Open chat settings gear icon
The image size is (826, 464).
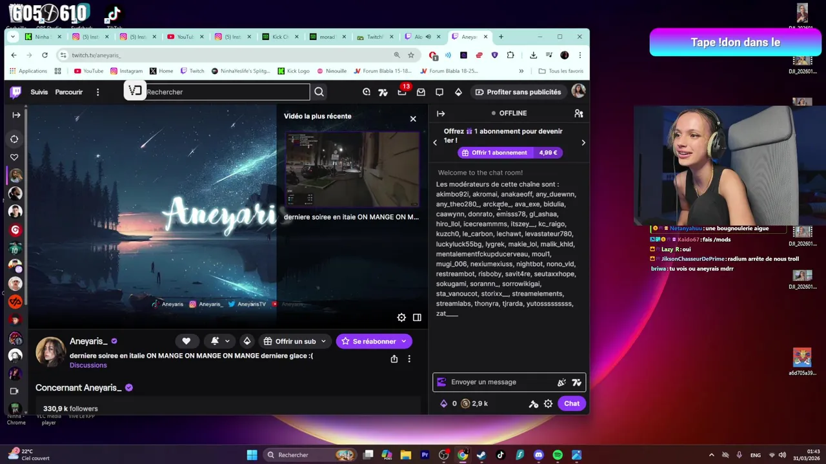548,403
